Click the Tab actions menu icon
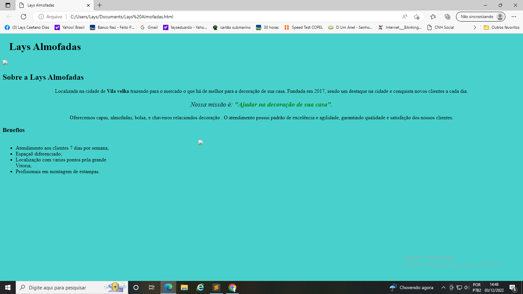The width and height of the screenshot is (523, 294). (x=8, y=5)
